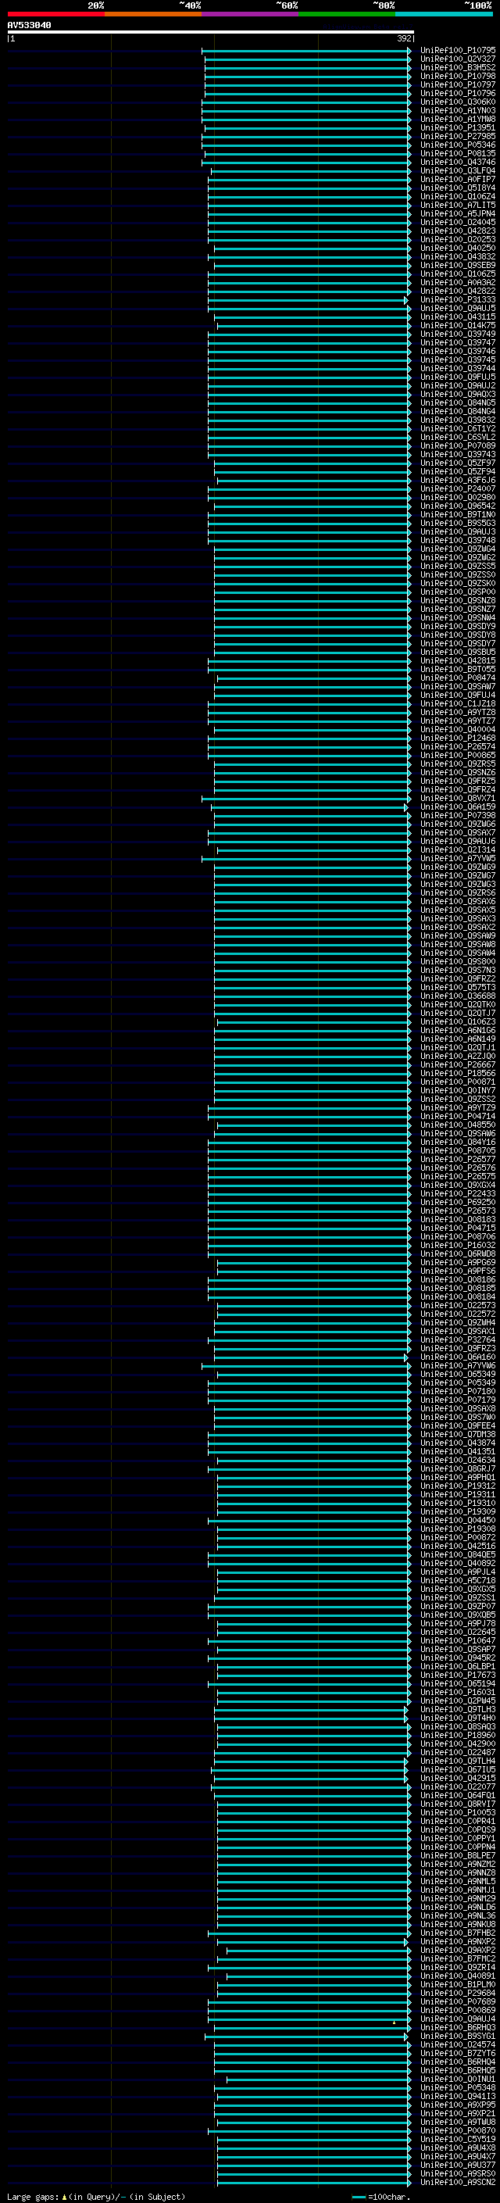
Task: Click the '=100char.' scale legend
Action: click(x=389, y=2196)
